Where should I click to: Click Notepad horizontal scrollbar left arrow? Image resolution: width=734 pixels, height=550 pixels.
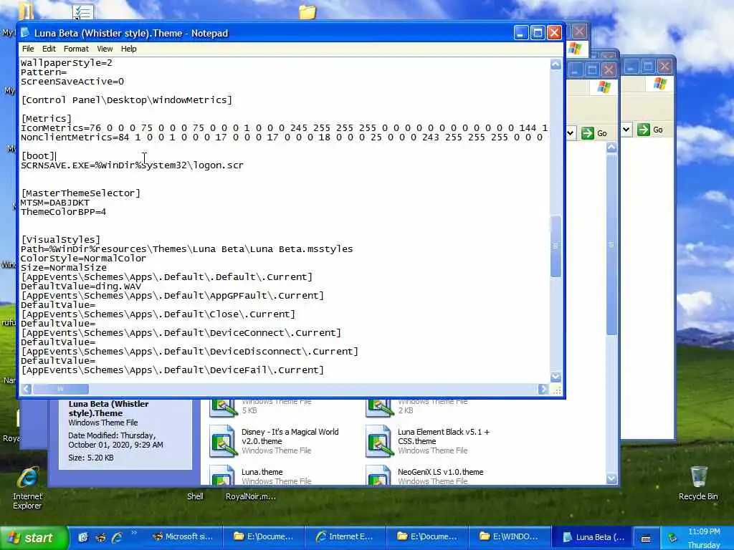27,389
